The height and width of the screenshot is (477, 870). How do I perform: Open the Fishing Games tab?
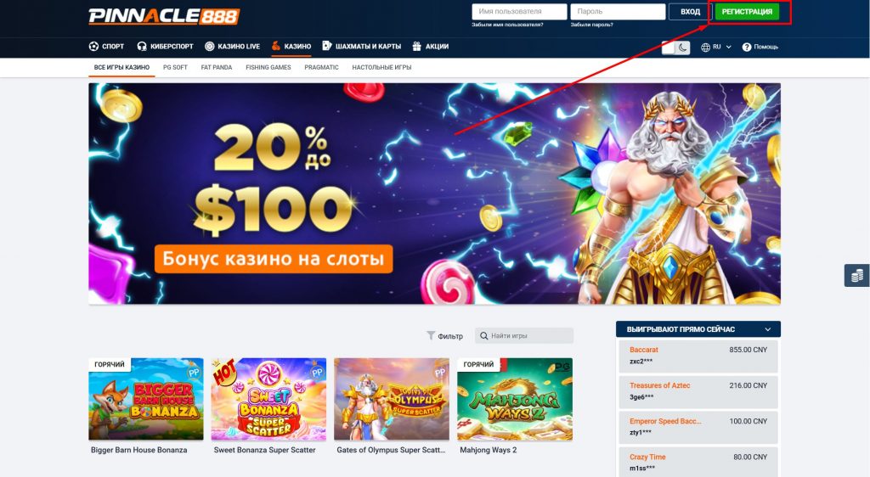(268, 68)
